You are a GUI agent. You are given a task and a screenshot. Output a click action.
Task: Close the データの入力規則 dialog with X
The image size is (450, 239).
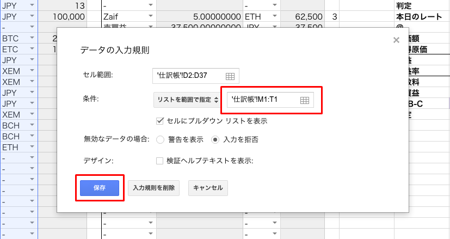click(396, 40)
